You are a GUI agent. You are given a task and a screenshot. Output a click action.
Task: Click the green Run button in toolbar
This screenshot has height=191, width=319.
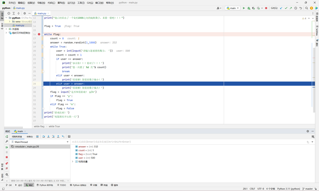(x=244, y=8)
